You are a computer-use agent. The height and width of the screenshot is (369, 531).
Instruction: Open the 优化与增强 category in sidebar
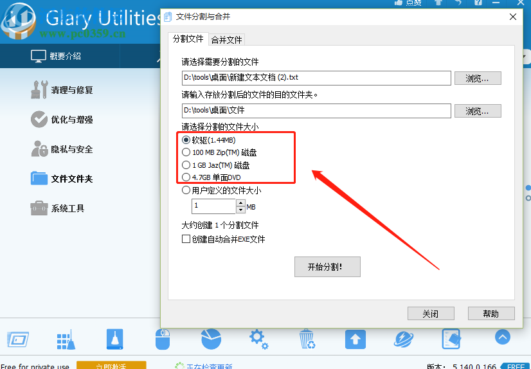[62, 120]
